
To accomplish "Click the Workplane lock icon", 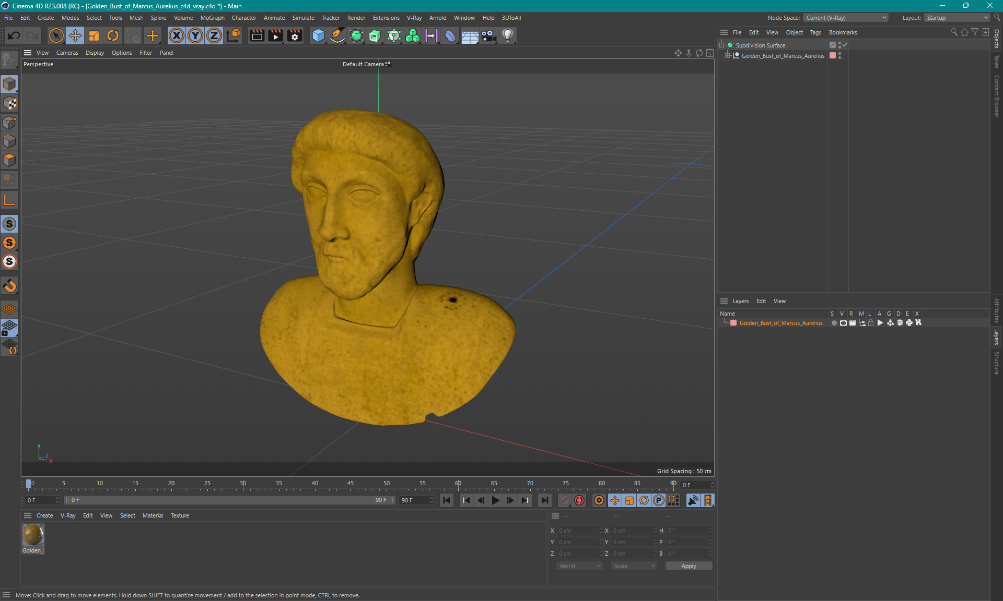I will (9, 328).
